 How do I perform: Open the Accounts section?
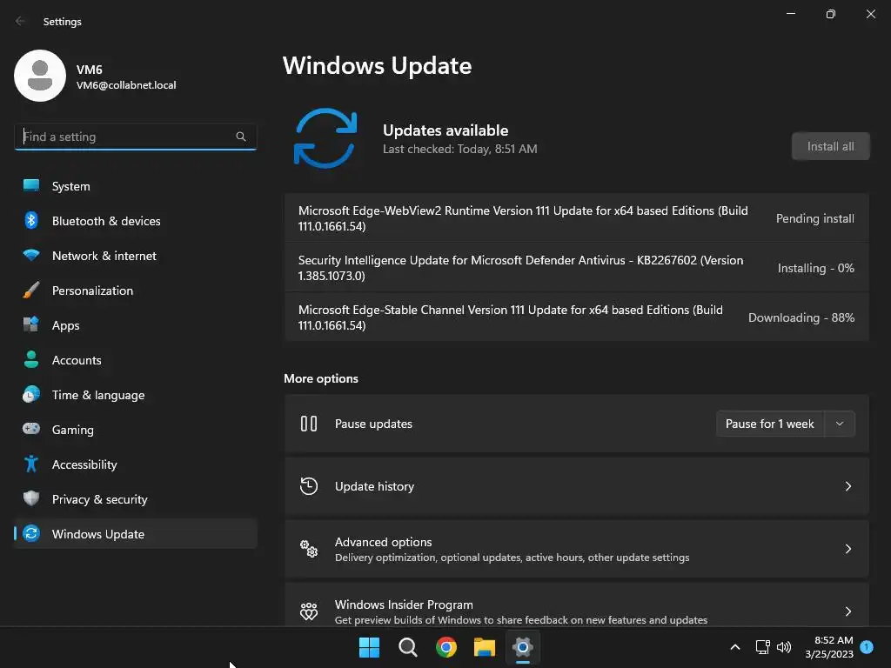pos(135,360)
